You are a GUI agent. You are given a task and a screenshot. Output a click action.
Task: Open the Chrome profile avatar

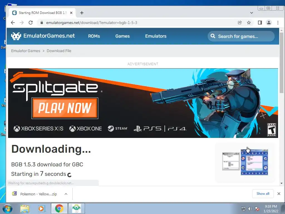point(269,23)
